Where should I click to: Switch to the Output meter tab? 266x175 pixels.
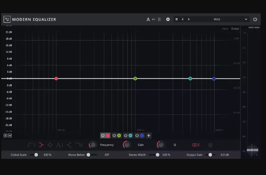click(235, 29)
